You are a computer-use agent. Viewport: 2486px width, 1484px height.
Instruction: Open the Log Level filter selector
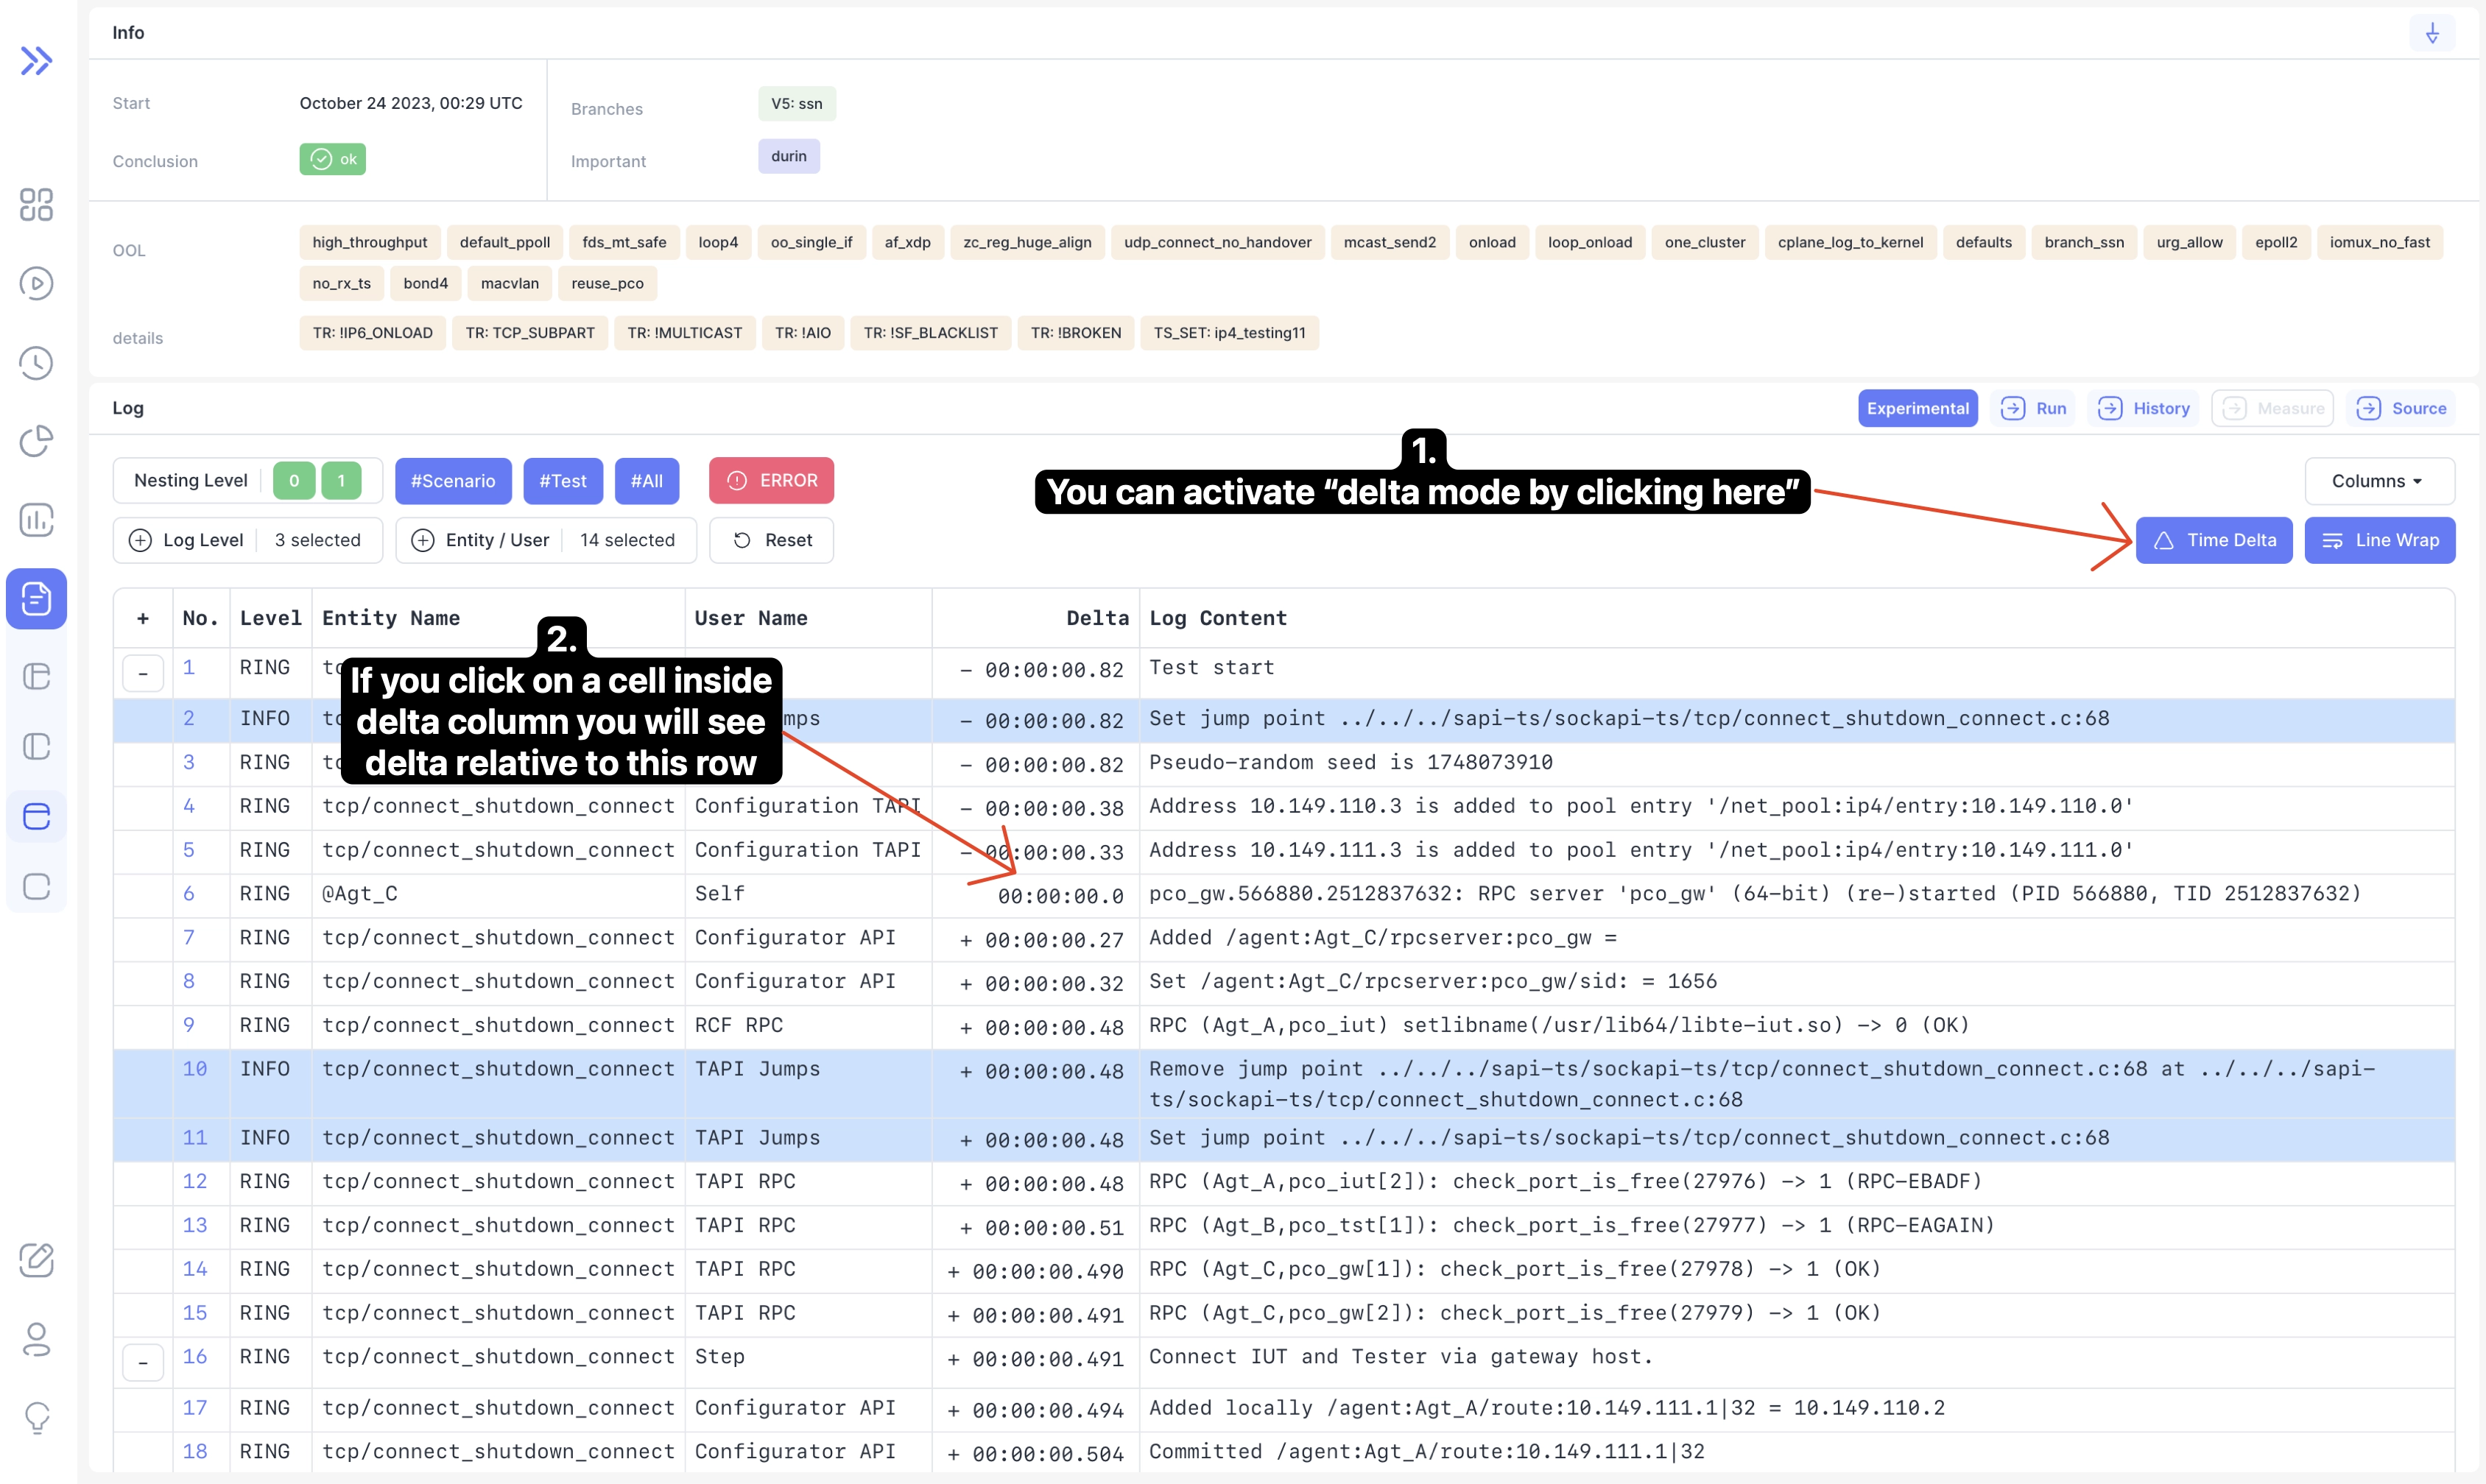tap(247, 540)
